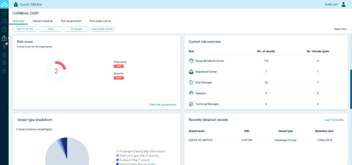Click the Frequency HIGH badge
Screen dimensions: 352x165
119,66
